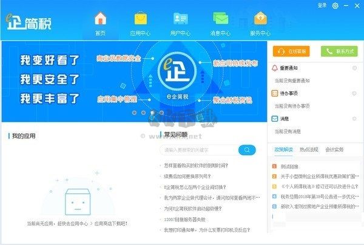Open article 税务总局2018年第38号公告
The width and height of the screenshot is (364, 245).
[x=320, y=197]
